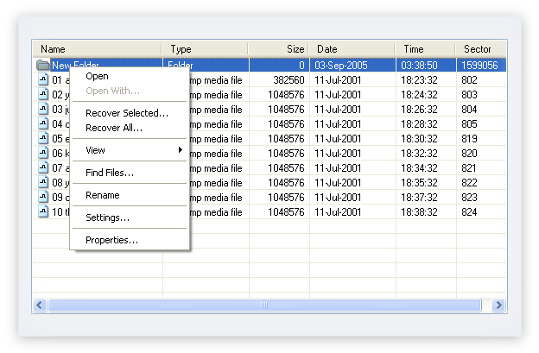Select Rename in the context menu
This screenshot has width=539, height=353.
pos(130,195)
